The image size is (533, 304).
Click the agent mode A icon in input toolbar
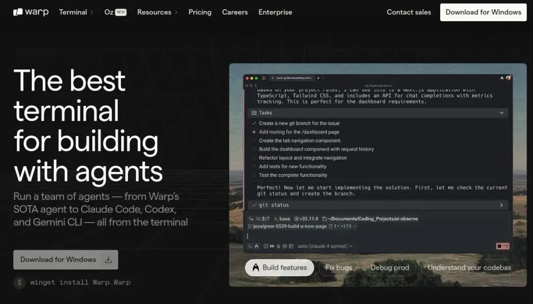pyautogui.click(x=257, y=246)
